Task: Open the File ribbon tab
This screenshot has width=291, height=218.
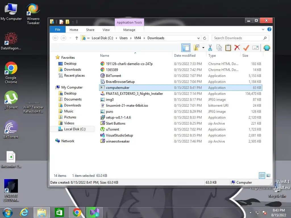Action: (x=57, y=30)
